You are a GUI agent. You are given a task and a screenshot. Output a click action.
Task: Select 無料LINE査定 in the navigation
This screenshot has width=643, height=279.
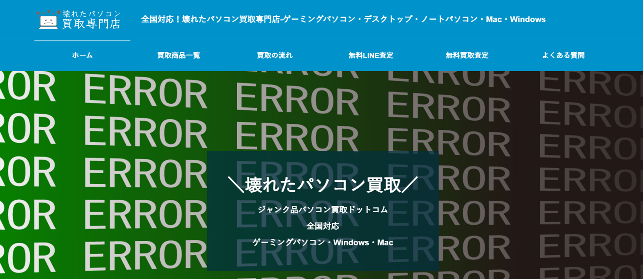371,55
